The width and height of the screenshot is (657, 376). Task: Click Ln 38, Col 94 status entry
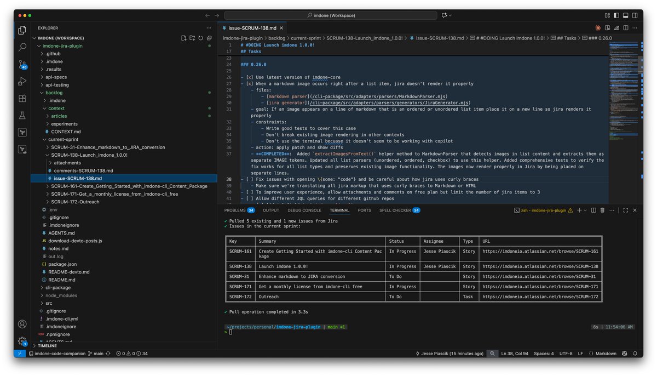point(516,354)
